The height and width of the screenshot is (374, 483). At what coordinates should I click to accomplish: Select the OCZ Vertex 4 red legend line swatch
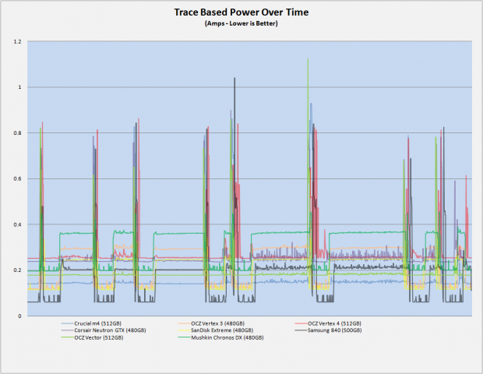(301, 323)
